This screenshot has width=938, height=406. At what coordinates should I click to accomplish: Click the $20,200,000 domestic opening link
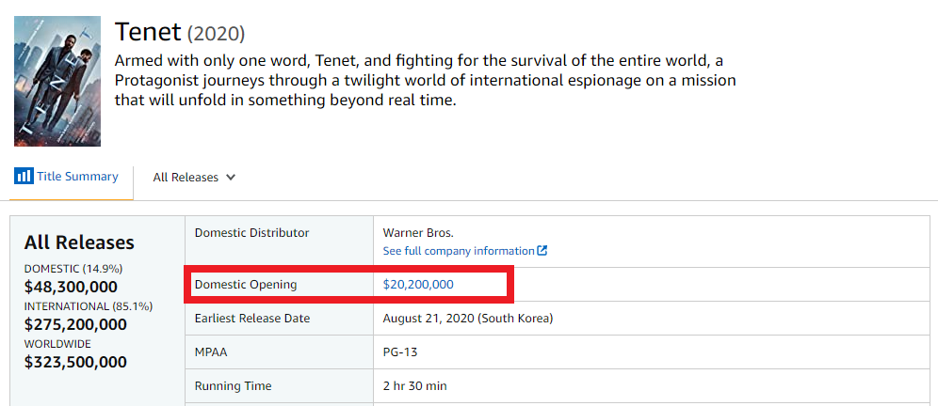(418, 284)
